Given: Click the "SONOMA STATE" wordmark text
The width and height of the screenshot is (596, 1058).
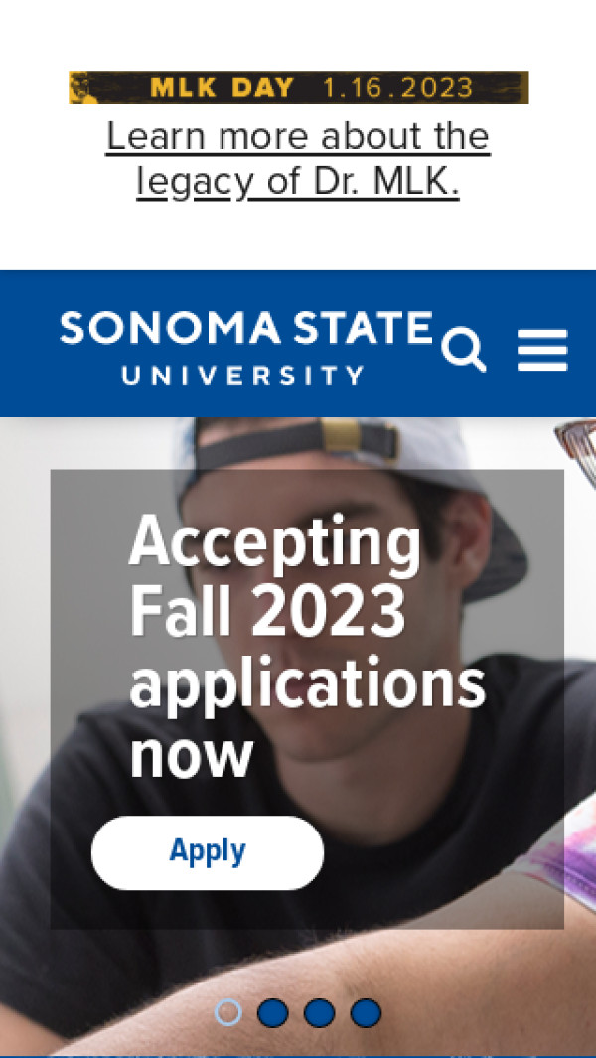Looking at the screenshot, I should [246, 329].
